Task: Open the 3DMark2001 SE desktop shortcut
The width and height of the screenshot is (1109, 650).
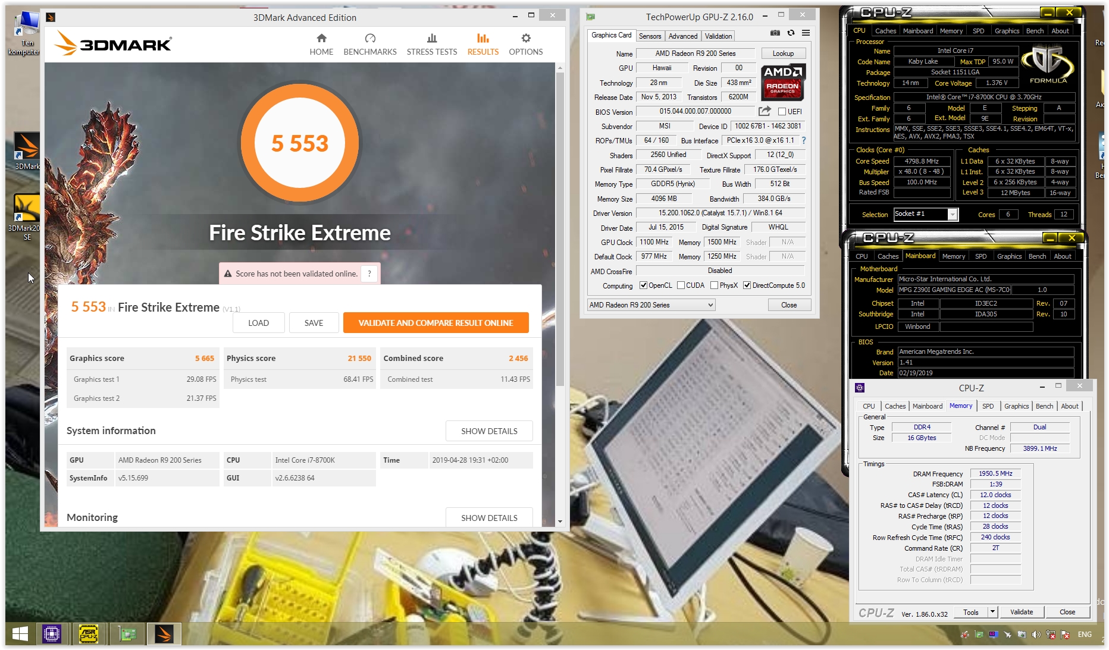Action: pyautogui.click(x=27, y=218)
